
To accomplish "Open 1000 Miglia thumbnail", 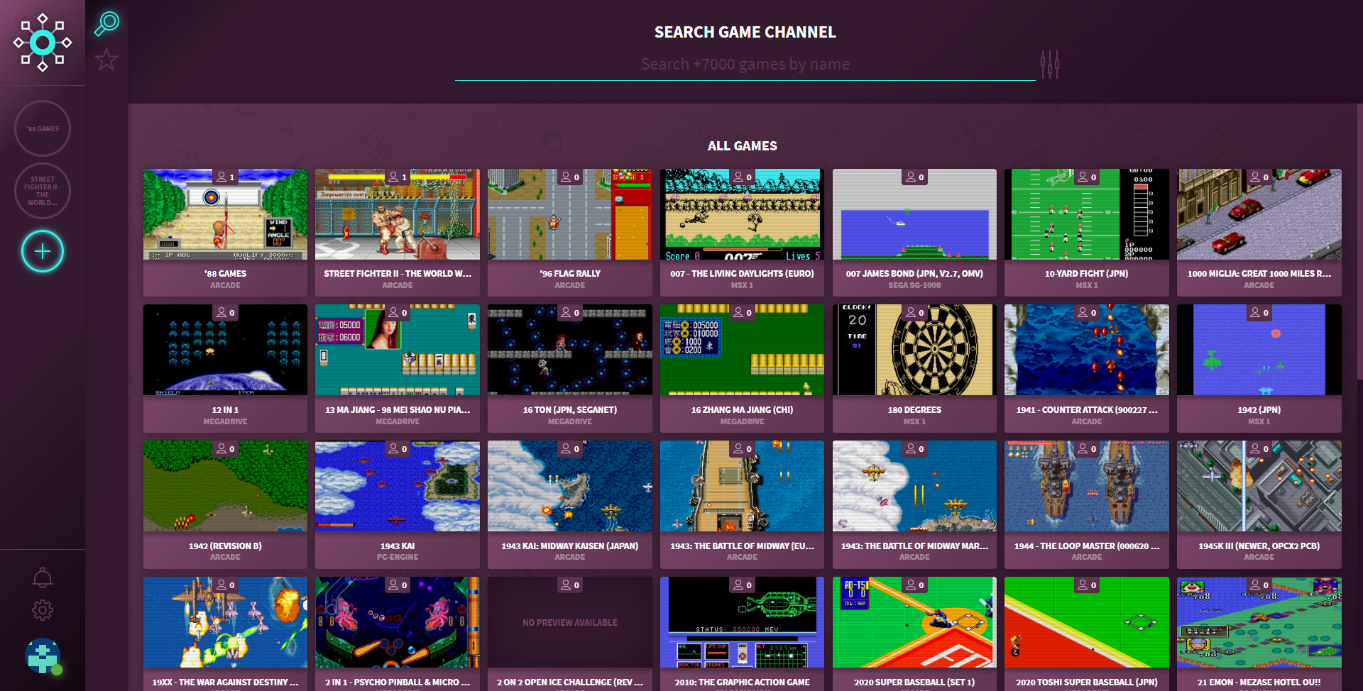I will [x=1259, y=214].
